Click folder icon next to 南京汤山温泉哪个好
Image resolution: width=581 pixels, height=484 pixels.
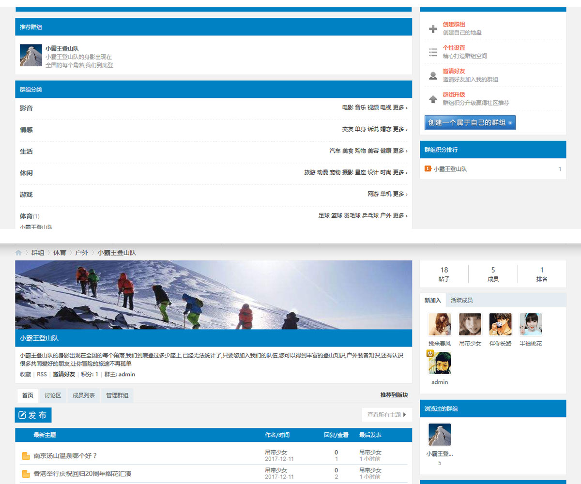click(26, 456)
